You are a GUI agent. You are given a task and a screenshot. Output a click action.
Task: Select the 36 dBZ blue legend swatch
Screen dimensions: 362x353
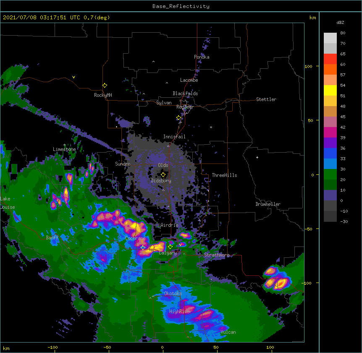point(330,153)
